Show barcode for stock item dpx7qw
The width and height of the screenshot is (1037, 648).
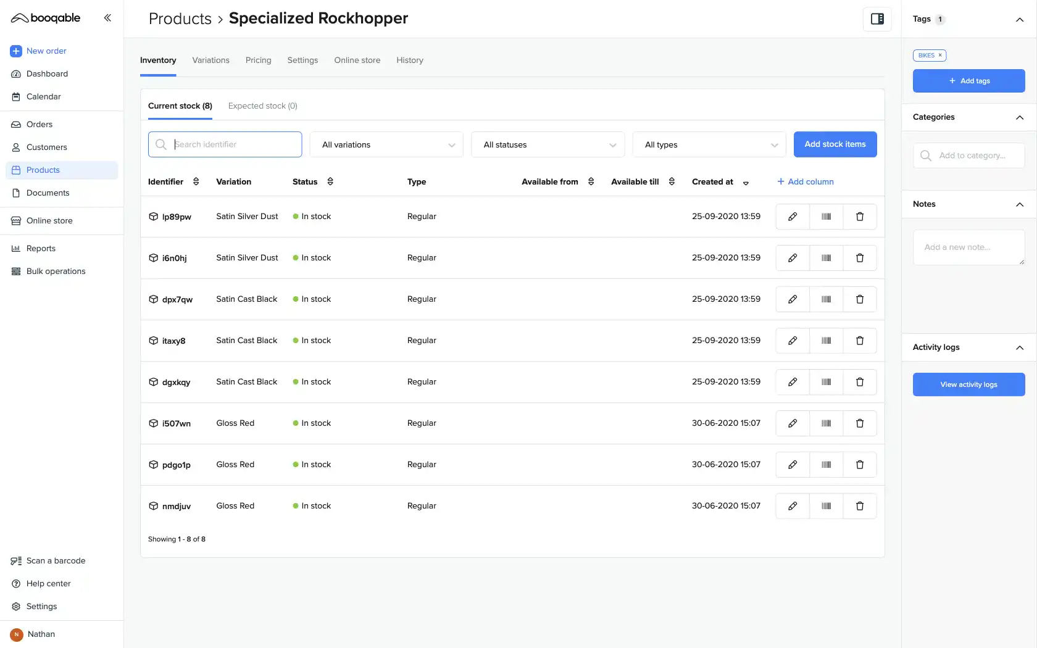[826, 299]
